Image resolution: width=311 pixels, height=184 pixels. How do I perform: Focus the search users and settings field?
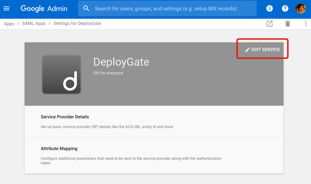click(167, 8)
